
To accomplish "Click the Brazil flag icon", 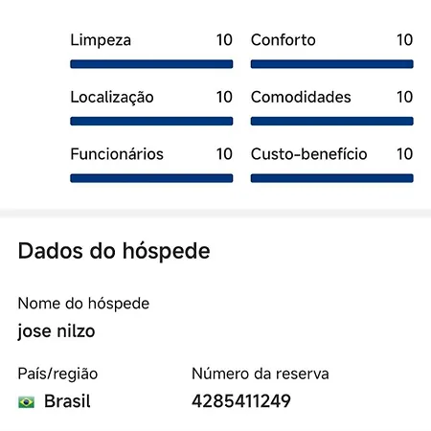I will point(26,402).
